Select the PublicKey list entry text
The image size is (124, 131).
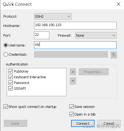(x=21, y=71)
